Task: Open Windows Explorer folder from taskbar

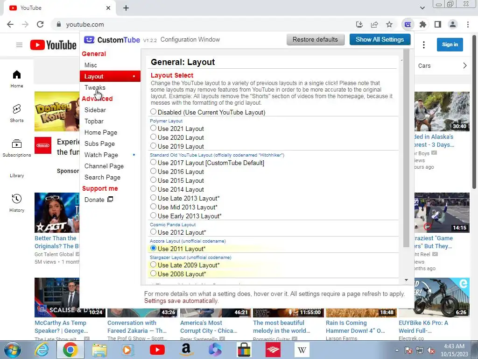Action: pos(99,350)
